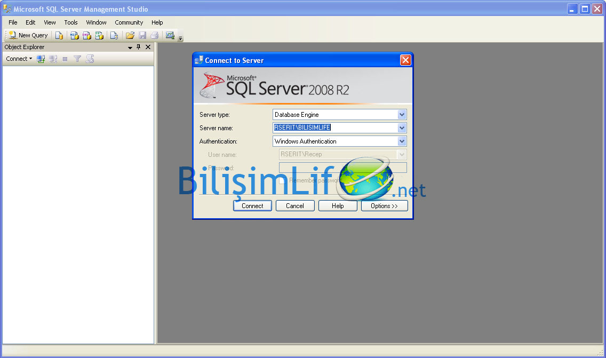
Task: Open Analysis Services MDX Query
Action: click(74, 36)
